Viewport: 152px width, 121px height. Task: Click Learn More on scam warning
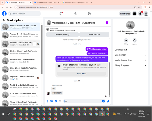[x=82, y=74]
